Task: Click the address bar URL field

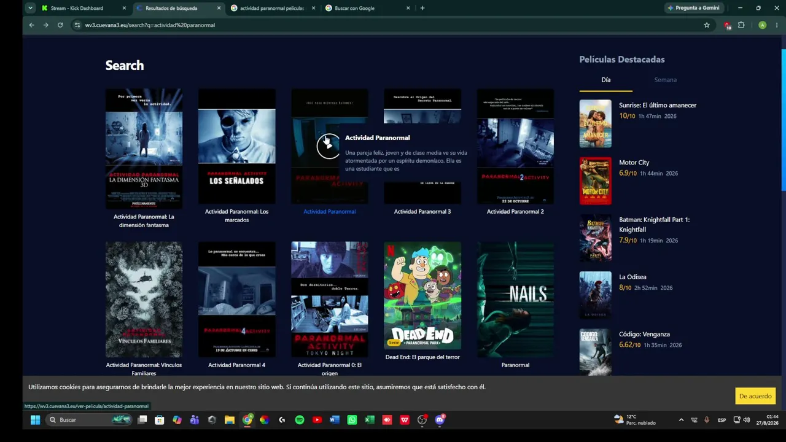Action: click(393, 25)
